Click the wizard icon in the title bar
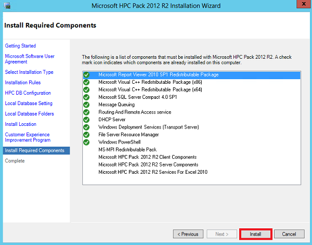The height and width of the screenshot is (245, 312). point(7,5)
